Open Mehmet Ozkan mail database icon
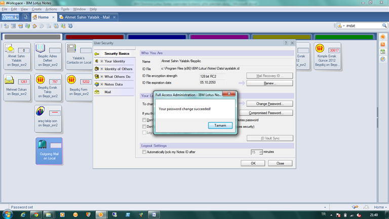Screen dimensions: 389x219 click(17, 87)
